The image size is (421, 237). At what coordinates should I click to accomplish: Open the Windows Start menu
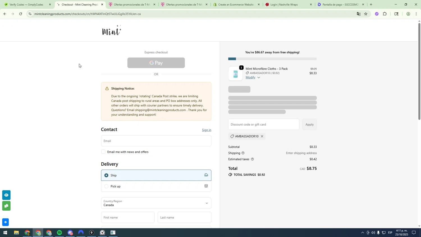tap(5, 233)
